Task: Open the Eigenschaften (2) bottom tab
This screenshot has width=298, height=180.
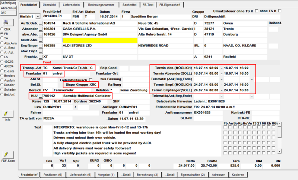Action: pos(193,175)
